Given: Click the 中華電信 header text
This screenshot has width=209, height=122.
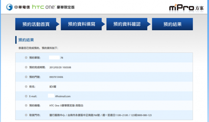Looking at the screenshot, I should click(x=22, y=7).
